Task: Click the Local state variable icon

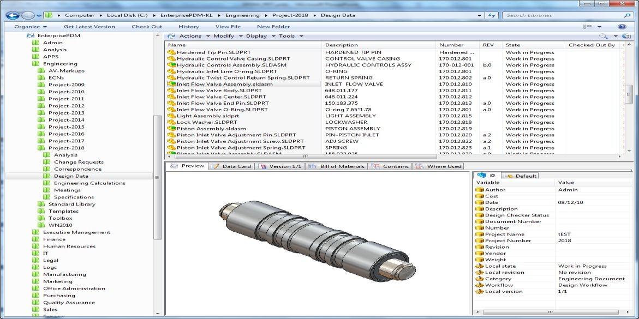Action: click(x=480, y=266)
